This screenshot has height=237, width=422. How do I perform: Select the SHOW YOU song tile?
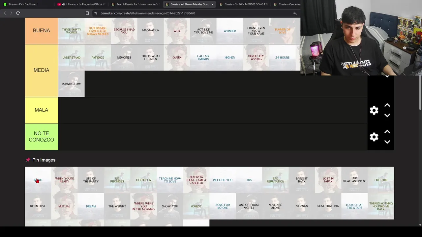(x=170, y=206)
